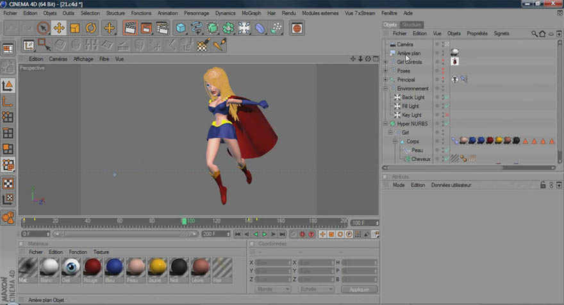564x305 pixels.
Task: Activate the live selection arrow tool
Action: (43, 28)
